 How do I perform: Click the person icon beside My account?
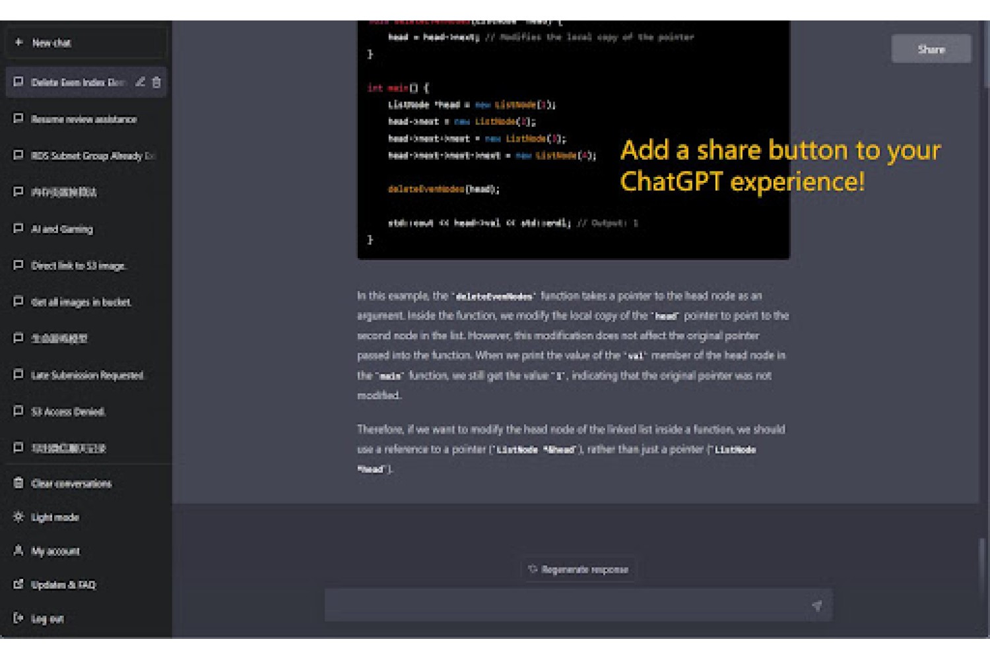pyautogui.click(x=18, y=550)
